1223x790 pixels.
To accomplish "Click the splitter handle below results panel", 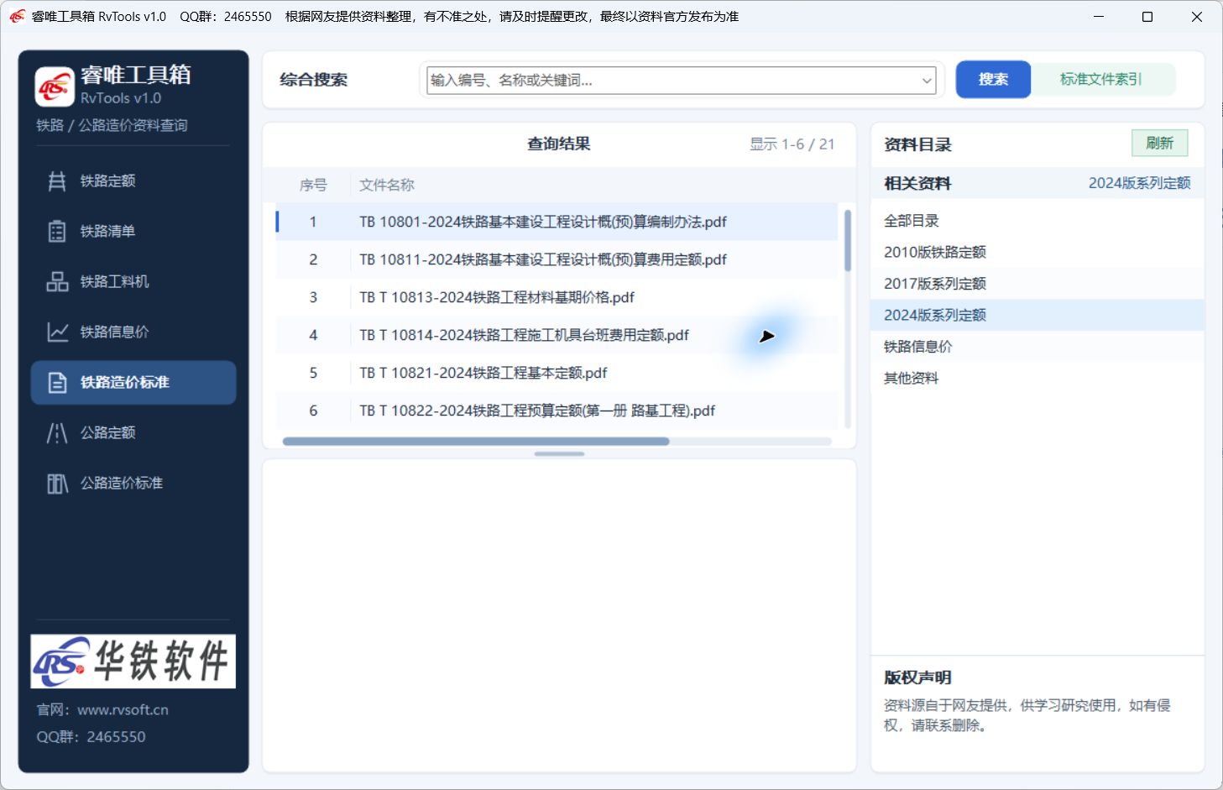I will pyautogui.click(x=559, y=454).
